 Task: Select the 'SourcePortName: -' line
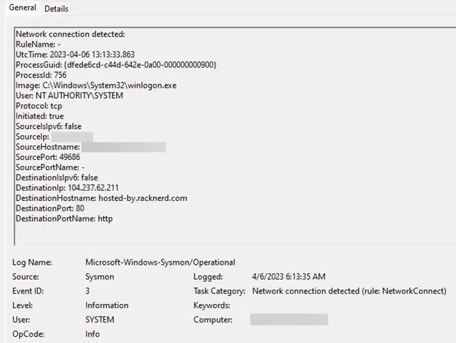tap(50, 167)
